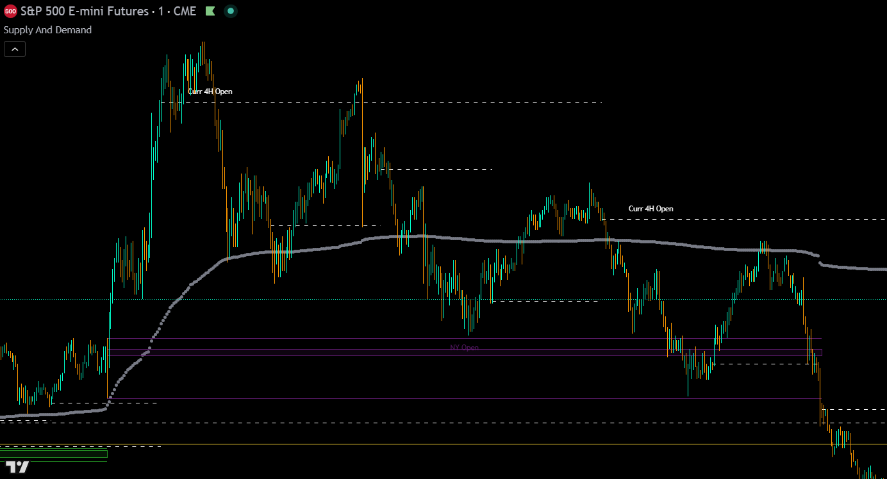
Task: Click the green market status circle
Action: (230, 11)
